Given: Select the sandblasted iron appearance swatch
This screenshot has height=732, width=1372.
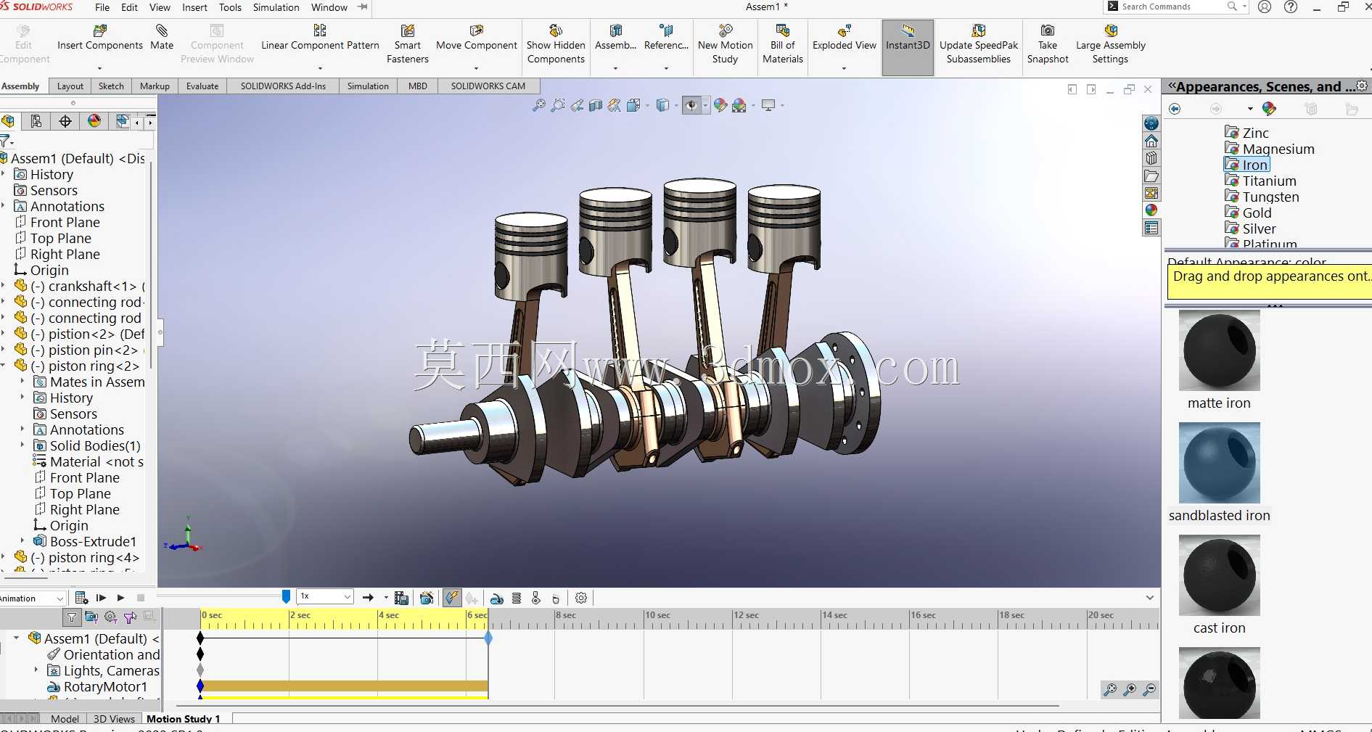Looking at the screenshot, I should point(1219,463).
